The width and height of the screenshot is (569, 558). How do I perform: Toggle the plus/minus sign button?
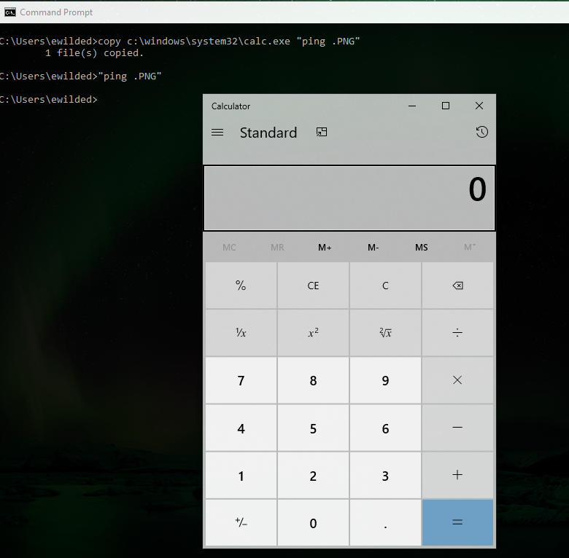[x=241, y=522]
